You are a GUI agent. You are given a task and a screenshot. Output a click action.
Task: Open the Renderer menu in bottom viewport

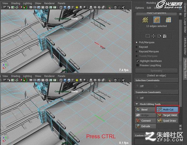(49, 76)
